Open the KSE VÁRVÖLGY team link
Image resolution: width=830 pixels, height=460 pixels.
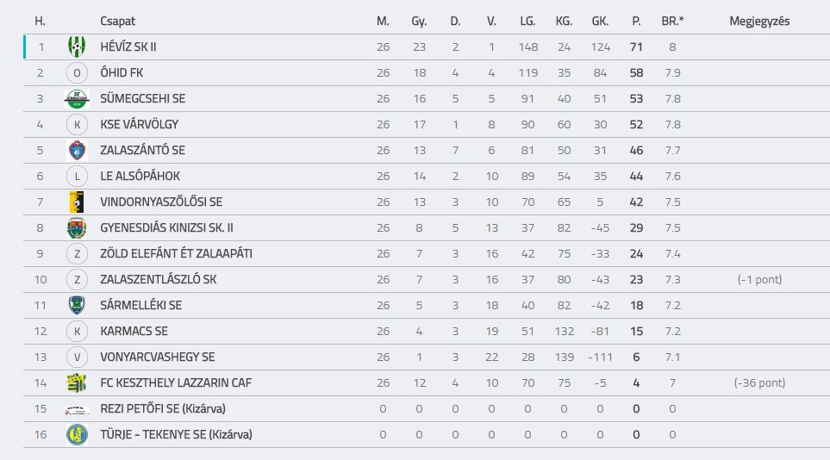(140, 124)
